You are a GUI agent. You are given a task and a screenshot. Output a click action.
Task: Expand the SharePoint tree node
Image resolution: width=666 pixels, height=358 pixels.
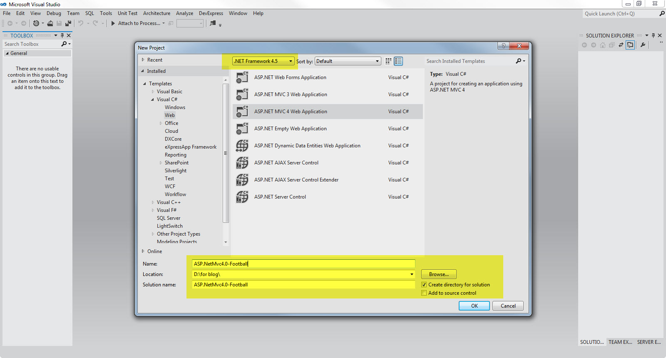coord(161,163)
